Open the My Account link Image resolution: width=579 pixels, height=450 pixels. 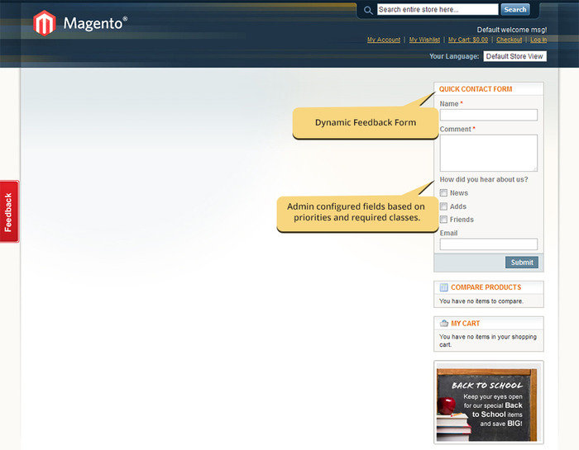(384, 40)
